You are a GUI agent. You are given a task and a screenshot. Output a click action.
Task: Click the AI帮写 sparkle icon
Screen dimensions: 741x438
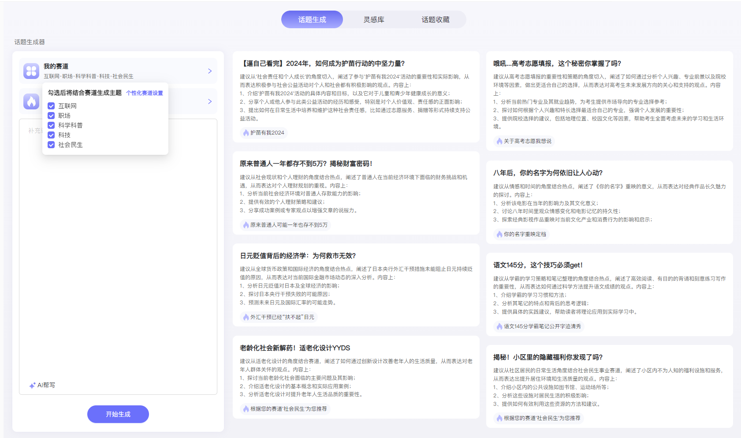tap(32, 386)
